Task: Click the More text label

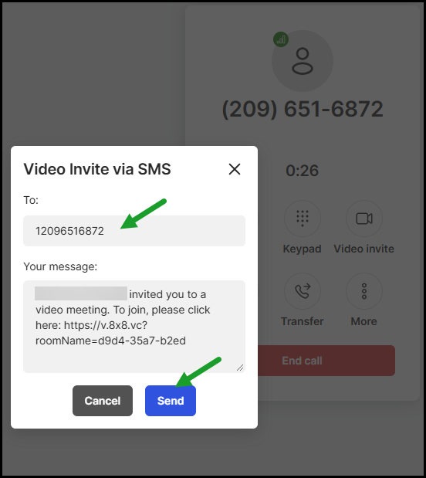Action: [x=363, y=321]
